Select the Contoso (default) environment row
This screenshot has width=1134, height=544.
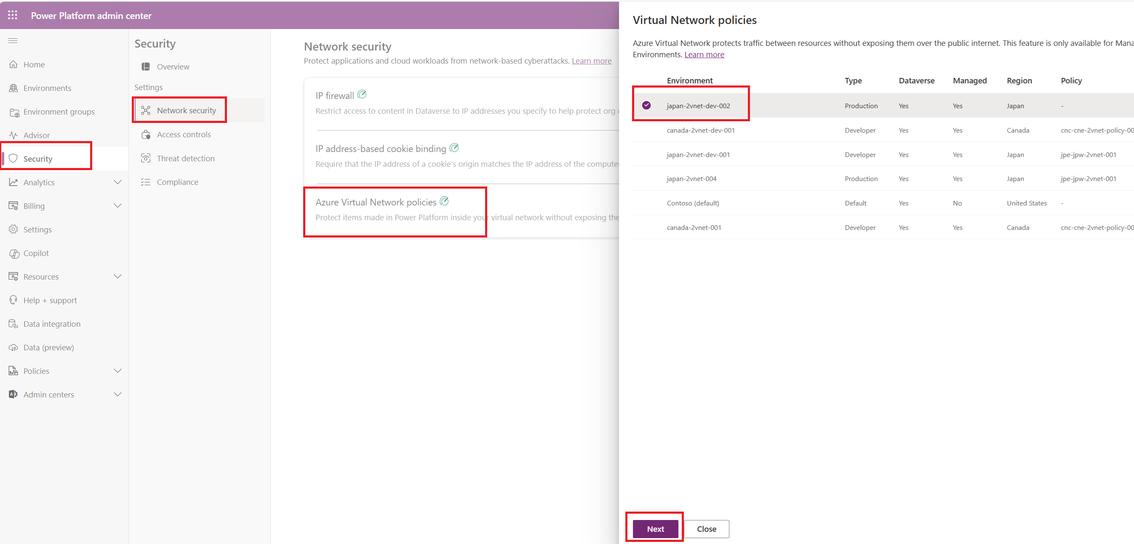pyautogui.click(x=692, y=203)
